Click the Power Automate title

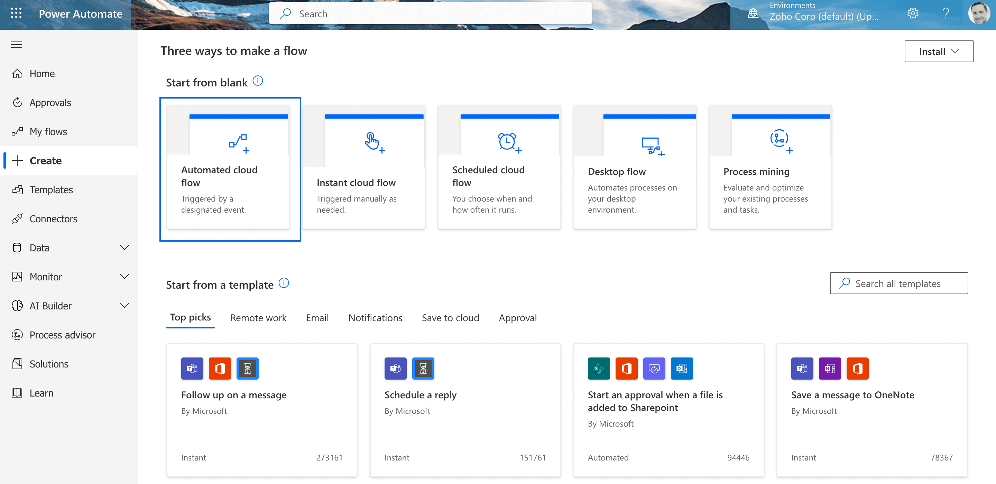[81, 13]
